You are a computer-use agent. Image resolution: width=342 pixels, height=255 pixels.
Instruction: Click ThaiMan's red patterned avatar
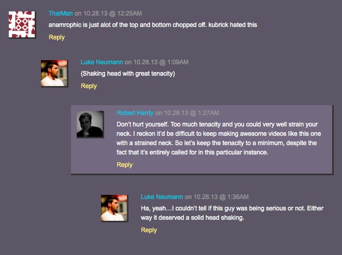pos(22,24)
